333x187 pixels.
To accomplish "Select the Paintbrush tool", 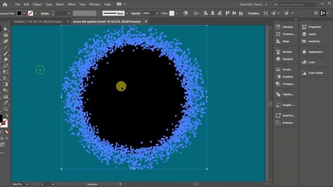I will (x=6, y=54).
